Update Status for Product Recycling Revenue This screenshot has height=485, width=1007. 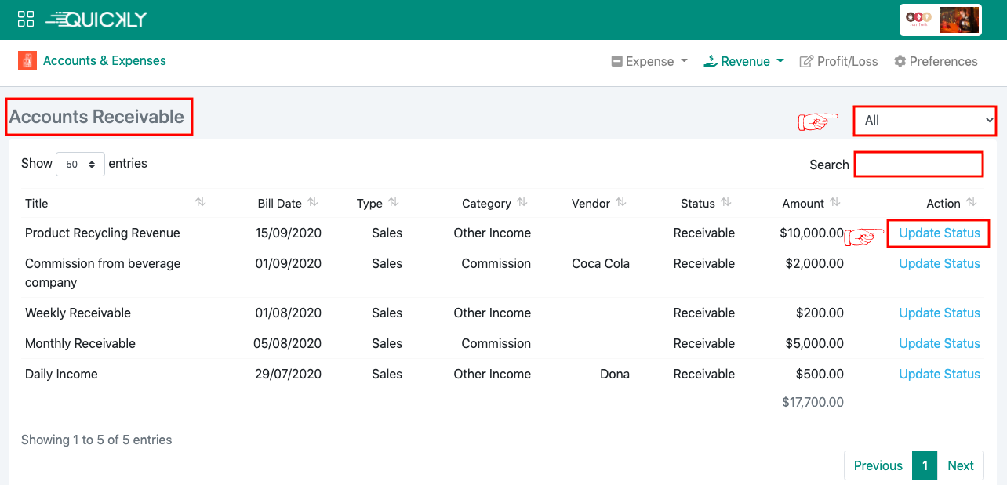[939, 233]
